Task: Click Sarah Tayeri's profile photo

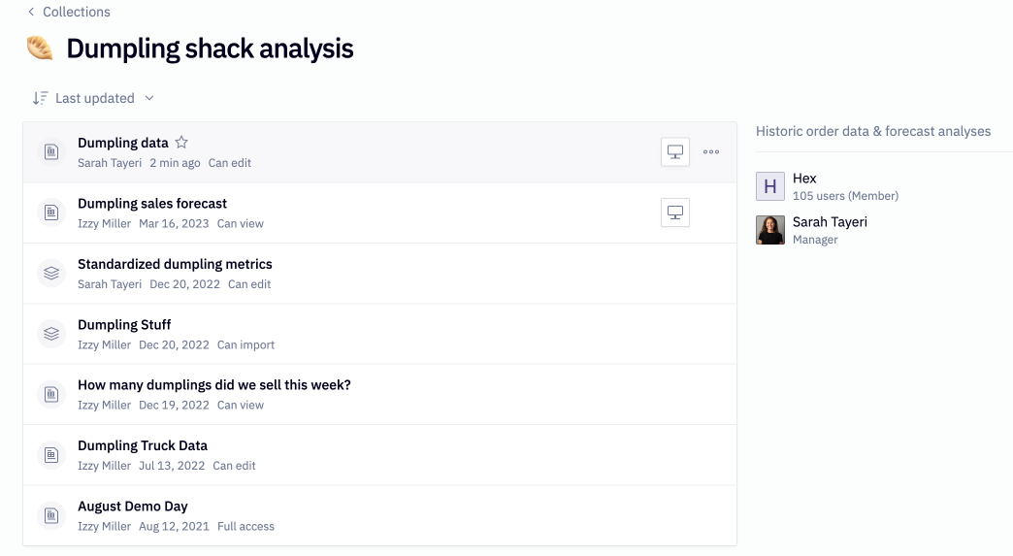Action: 770,230
